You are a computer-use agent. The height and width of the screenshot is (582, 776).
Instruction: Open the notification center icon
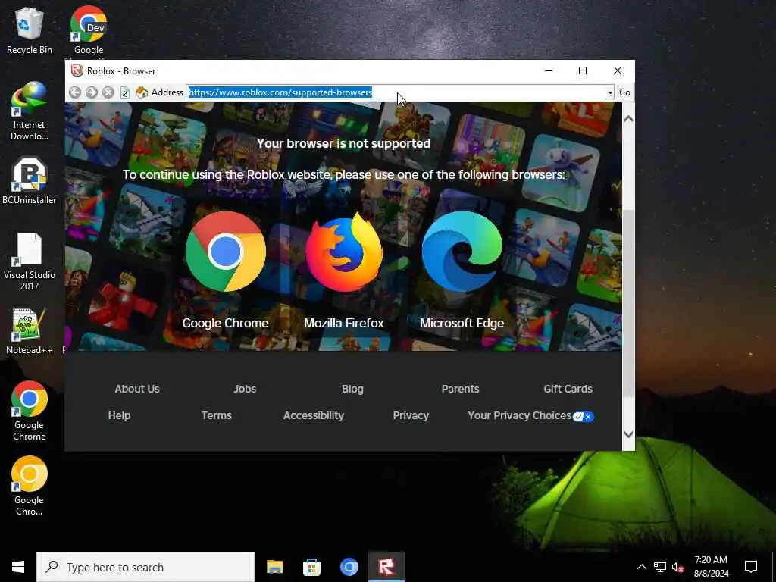(x=751, y=567)
